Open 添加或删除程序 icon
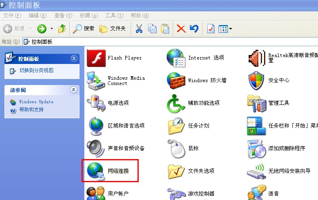The height and width of the screenshot is (200, 318). 256,149
